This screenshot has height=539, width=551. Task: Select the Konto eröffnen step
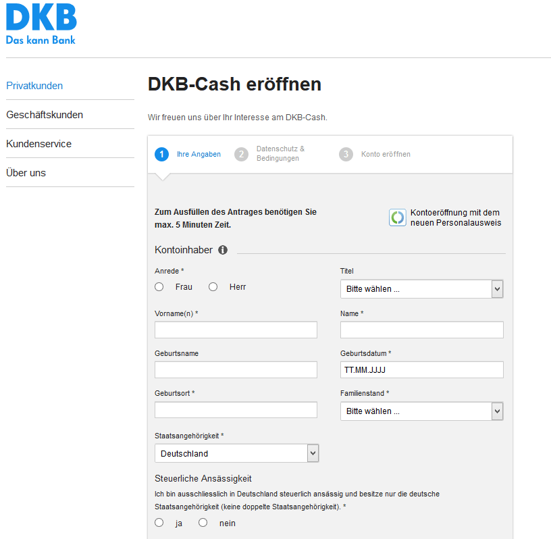tap(386, 155)
